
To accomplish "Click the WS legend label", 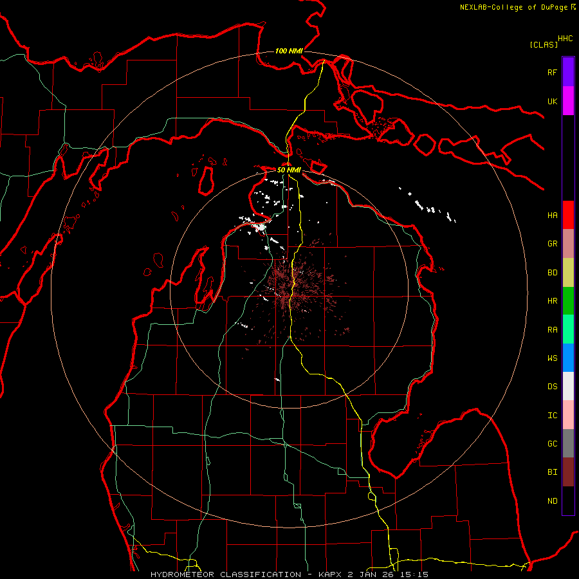I will [552, 358].
